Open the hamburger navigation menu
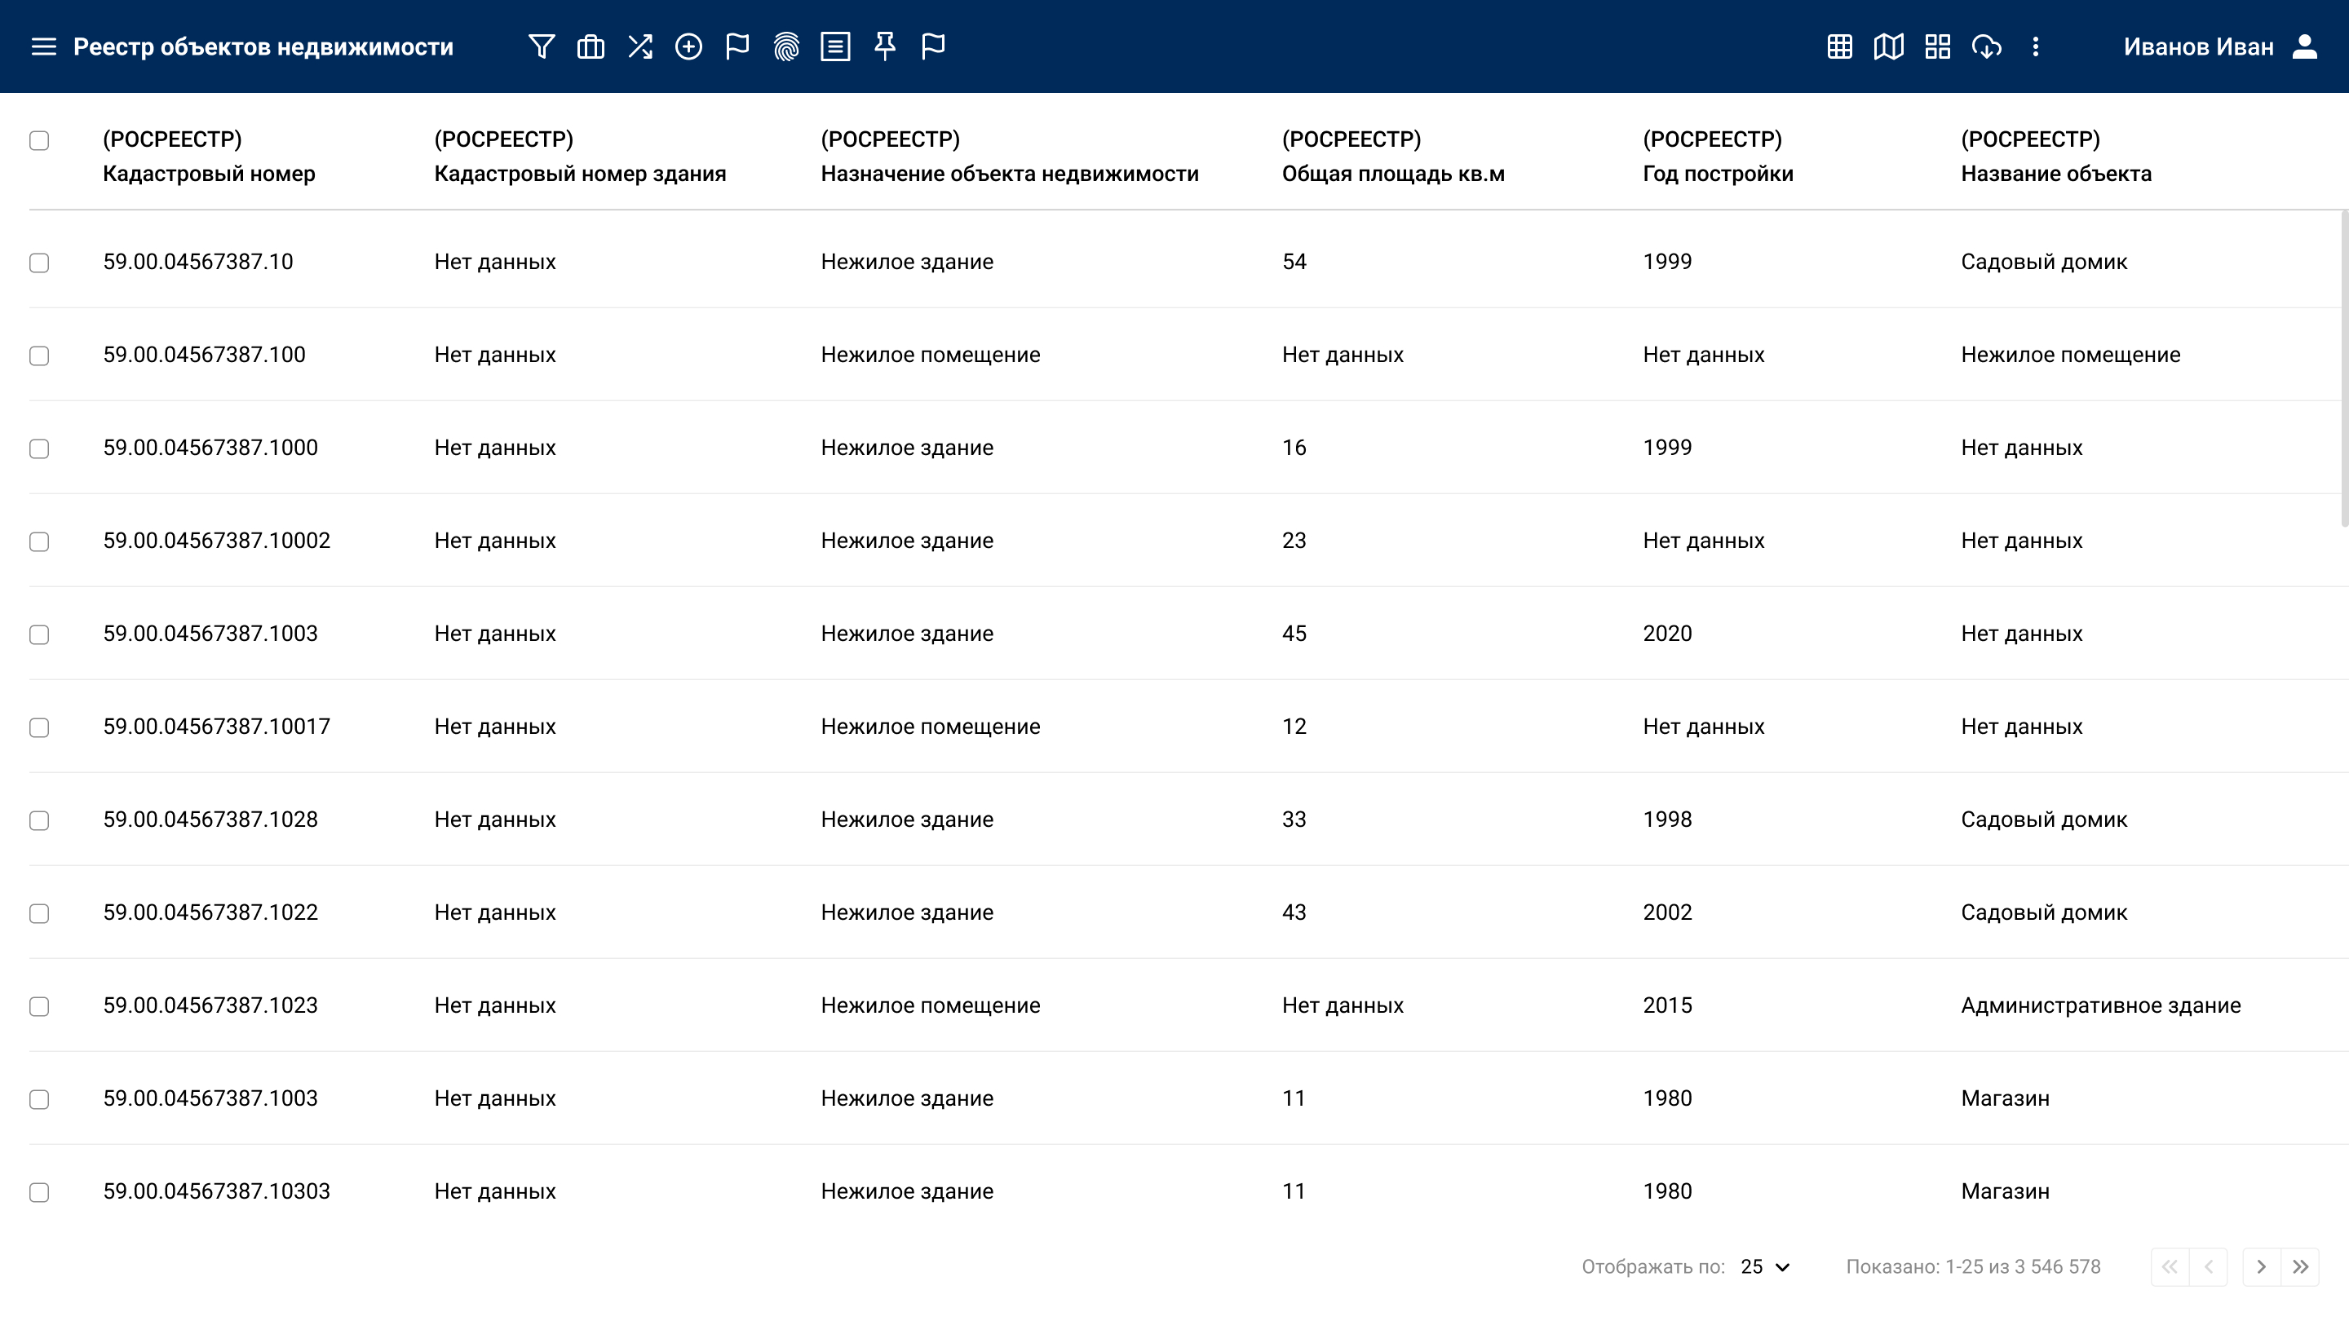Image resolution: width=2349 pixels, height=1321 pixels. coord(44,46)
